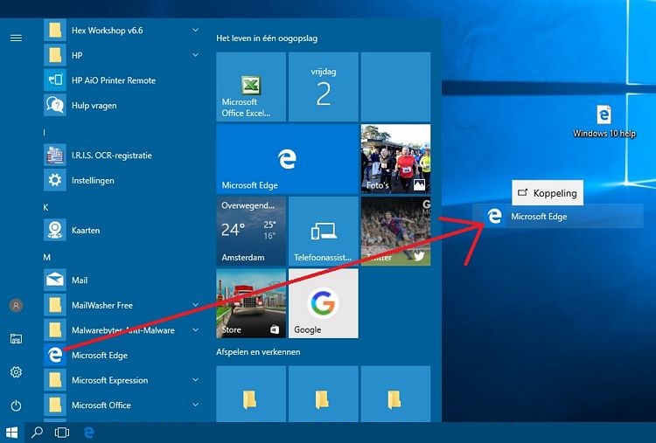The height and width of the screenshot is (443, 656).
Task: Expand the Microsoft Expression chevron
Action: point(195,380)
